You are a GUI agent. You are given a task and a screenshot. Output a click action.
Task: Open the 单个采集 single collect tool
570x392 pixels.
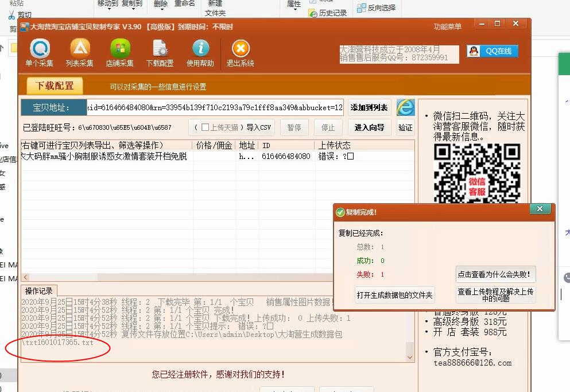pos(40,53)
